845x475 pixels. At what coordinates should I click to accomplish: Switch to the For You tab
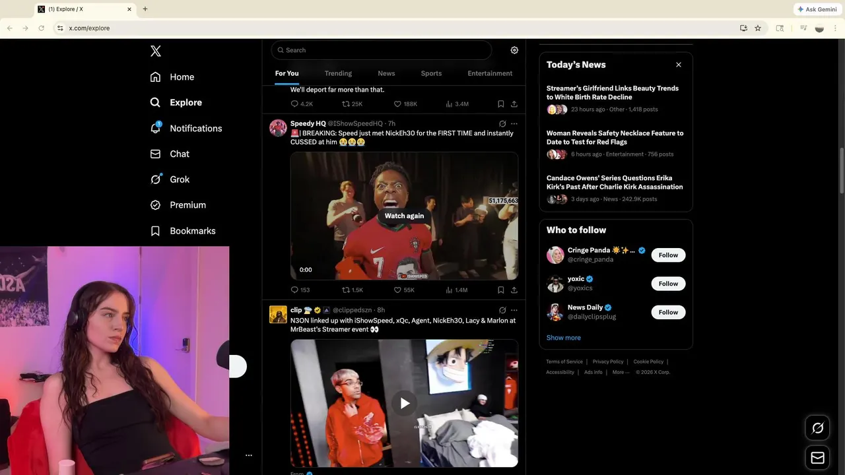click(287, 73)
